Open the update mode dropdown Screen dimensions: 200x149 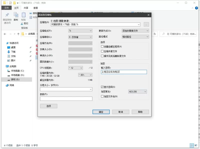(135, 31)
